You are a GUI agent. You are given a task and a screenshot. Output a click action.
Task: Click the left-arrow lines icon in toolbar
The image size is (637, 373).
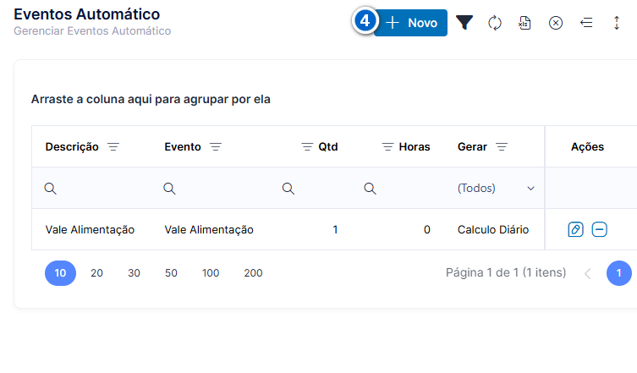click(585, 23)
